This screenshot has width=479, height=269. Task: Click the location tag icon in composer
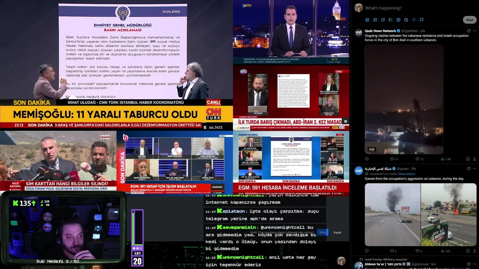click(414, 20)
